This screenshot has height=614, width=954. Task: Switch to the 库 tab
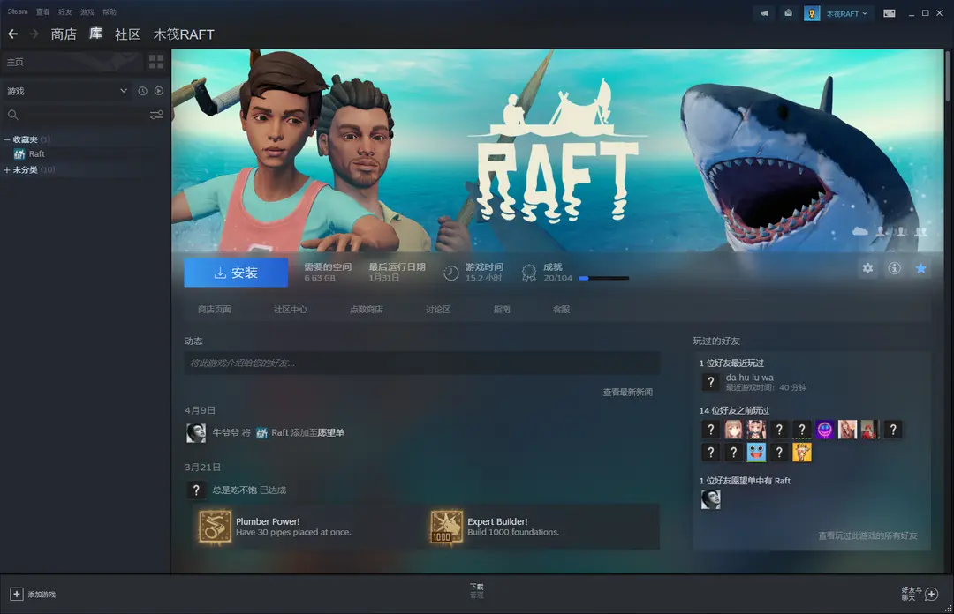95,34
